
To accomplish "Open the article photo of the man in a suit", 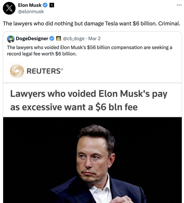I will (x=92, y=160).
